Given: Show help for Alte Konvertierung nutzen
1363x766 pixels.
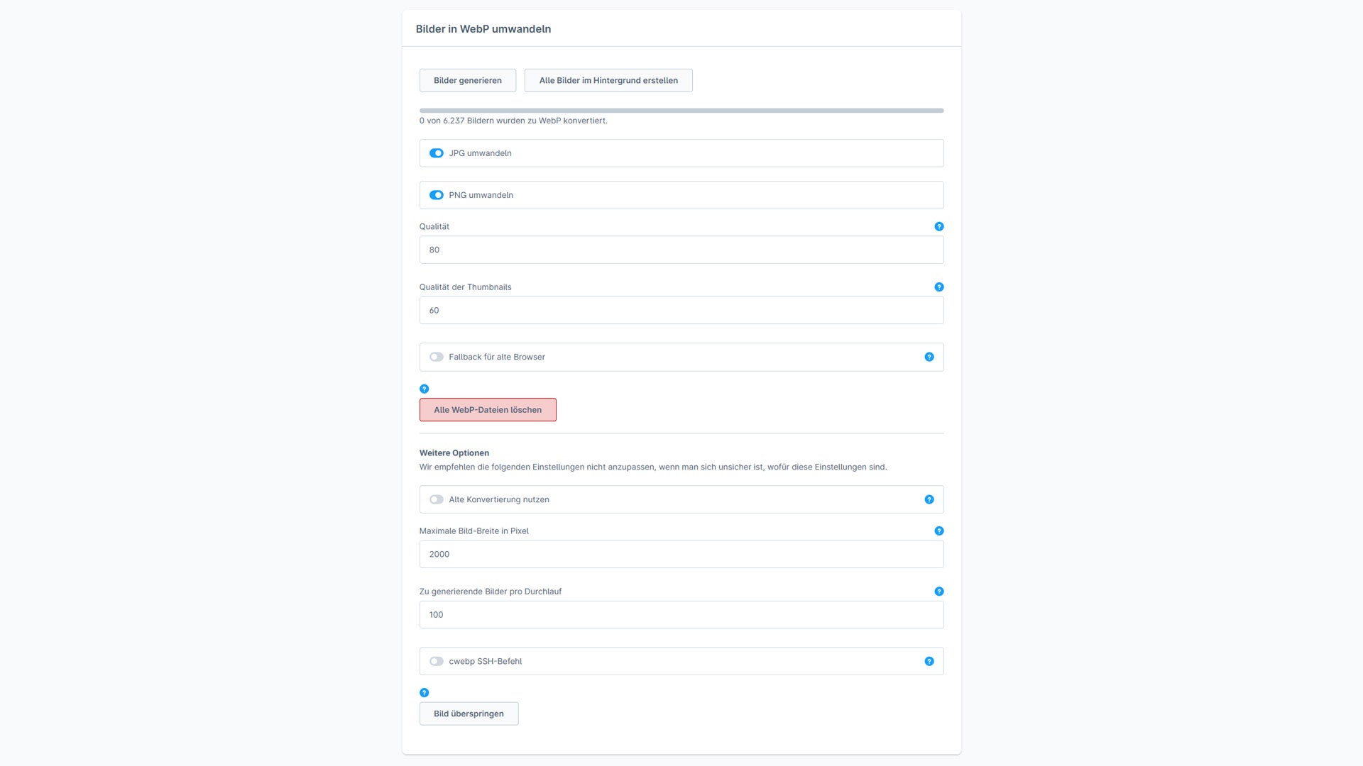Looking at the screenshot, I should pos(929,499).
